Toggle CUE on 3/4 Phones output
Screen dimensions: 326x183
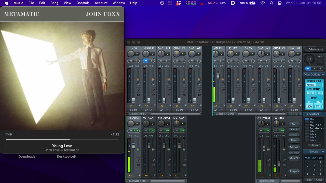pyautogui.click(x=266, y=130)
